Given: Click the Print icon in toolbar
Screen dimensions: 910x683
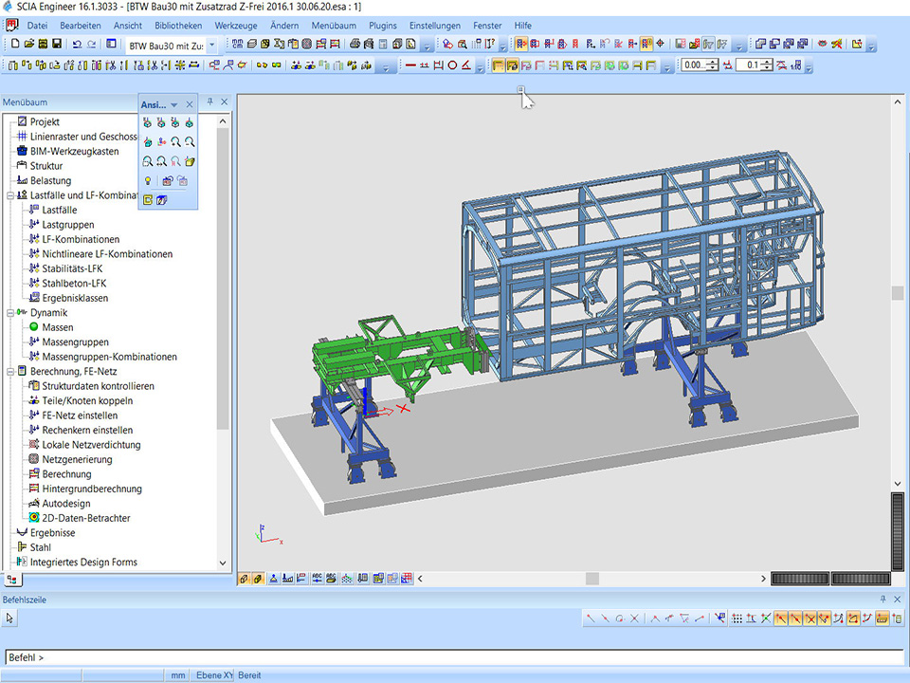Looking at the screenshot, I should [x=354, y=45].
